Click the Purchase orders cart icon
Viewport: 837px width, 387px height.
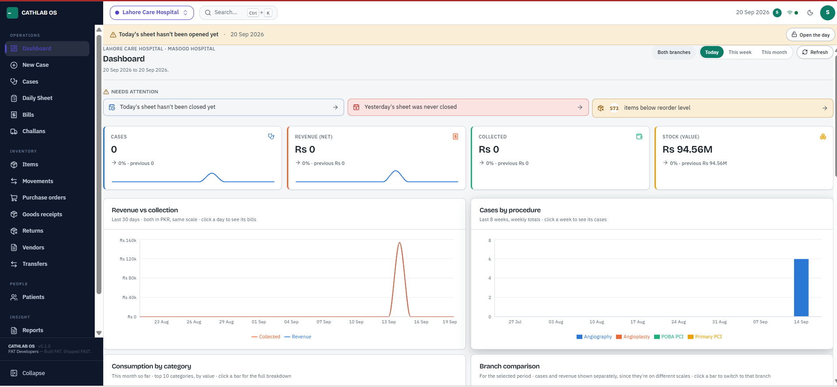click(14, 198)
